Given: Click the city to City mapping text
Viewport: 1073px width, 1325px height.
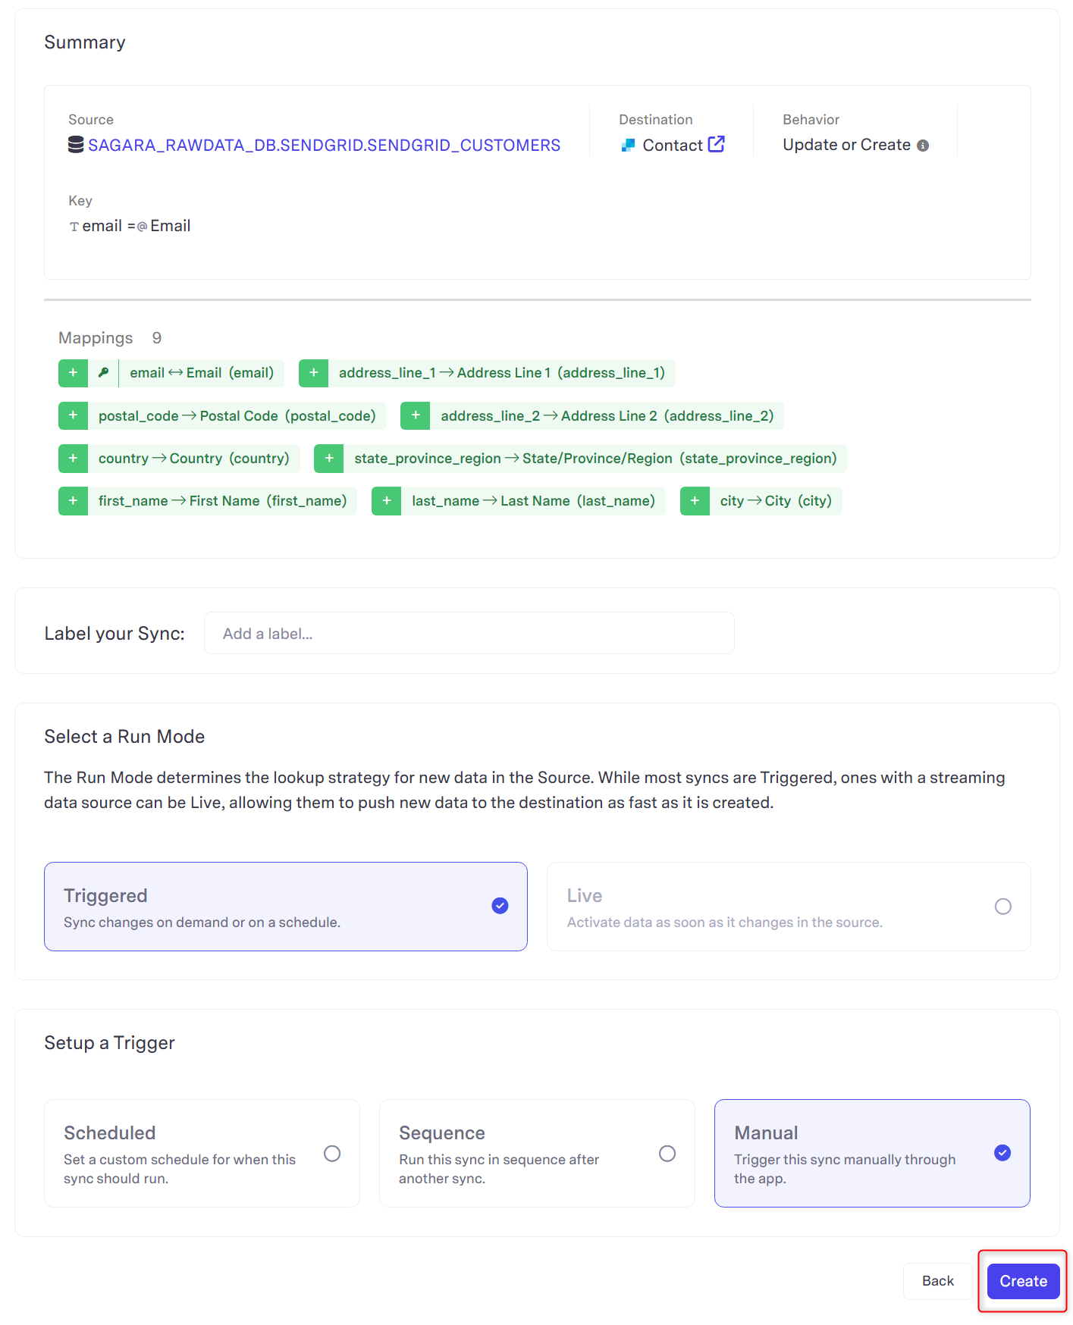Looking at the screenshot, I should click(776, 501).
